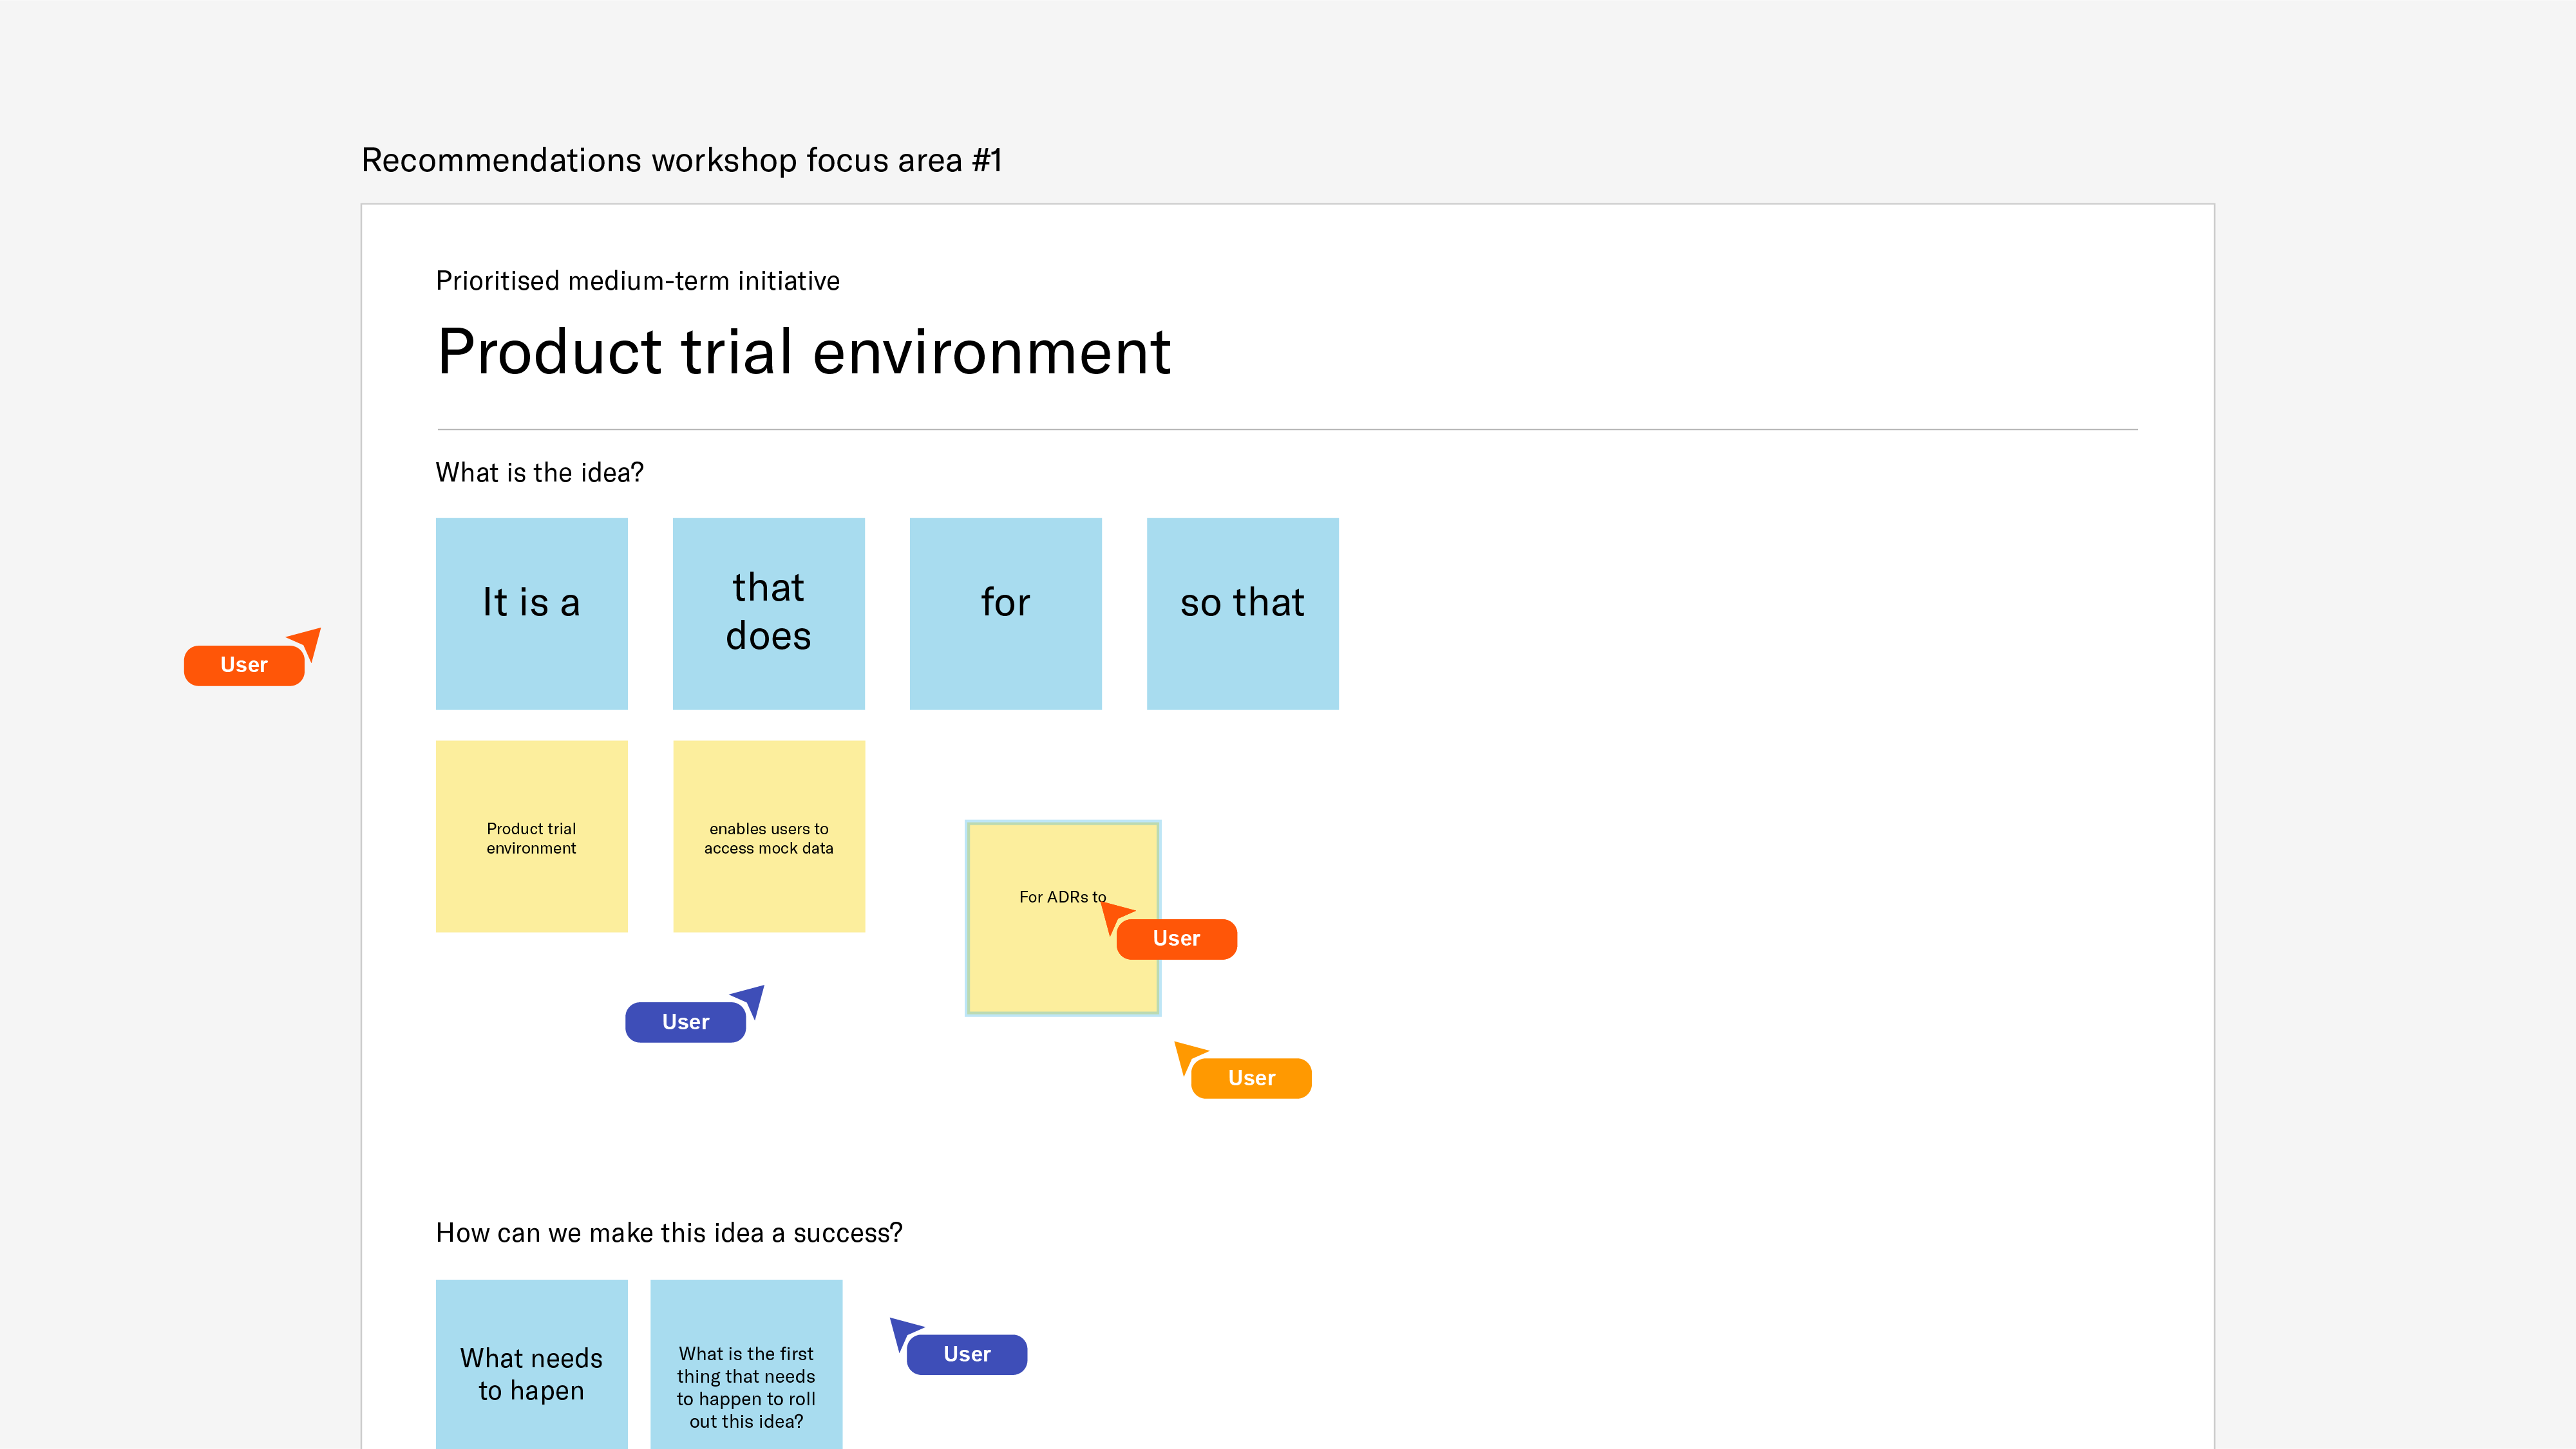Click the orange User label over the ADRs note

click(1176, 939)
